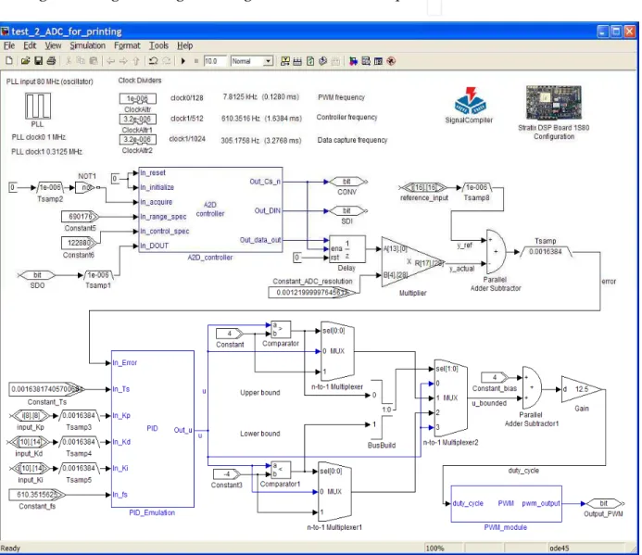Open the Tools menu
Viewport: 642px width, 555px height.
pos(158,45)
